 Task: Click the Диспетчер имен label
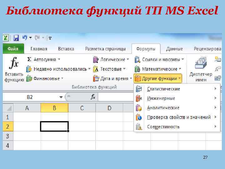tap(201, 77)
